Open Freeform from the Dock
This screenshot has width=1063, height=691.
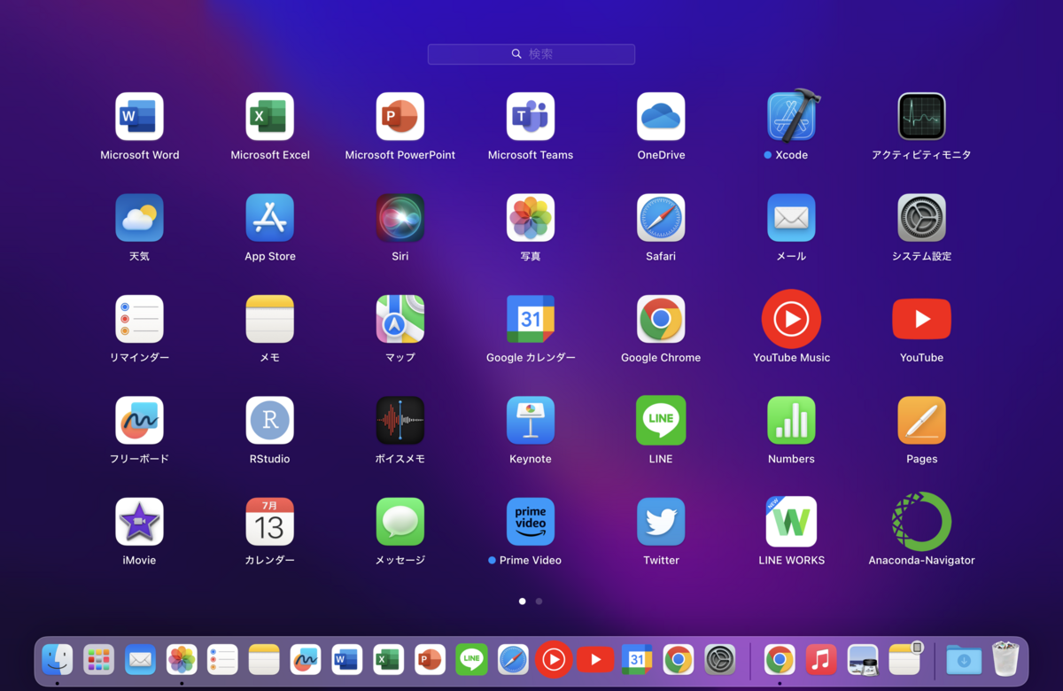(x=306, y=659)
